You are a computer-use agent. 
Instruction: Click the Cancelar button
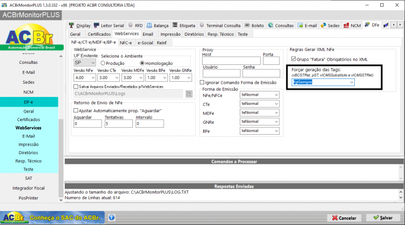(x=344, y=218)
